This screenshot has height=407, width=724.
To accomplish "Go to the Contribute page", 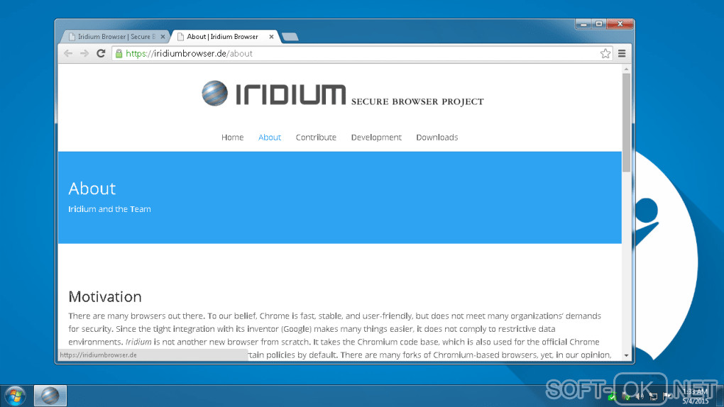I will (x=316, y=137).
